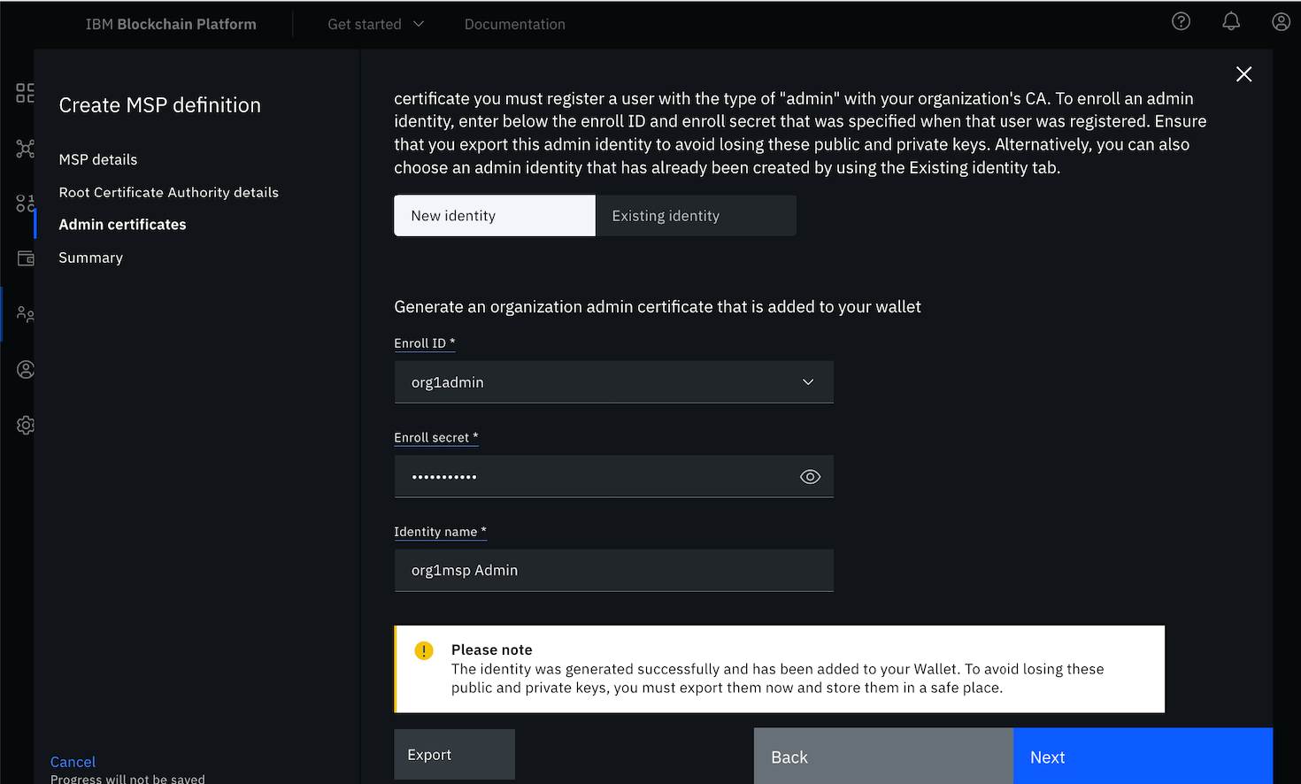This screenshot has height=784, width=1301.
Task: Open the notifications bell
Action: [1231, 22]
